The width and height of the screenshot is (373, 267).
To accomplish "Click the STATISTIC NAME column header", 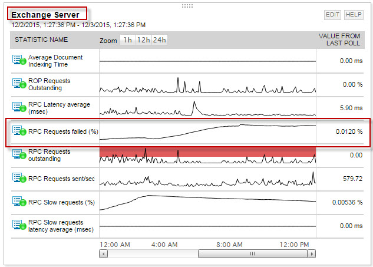I will click(41, 39).
